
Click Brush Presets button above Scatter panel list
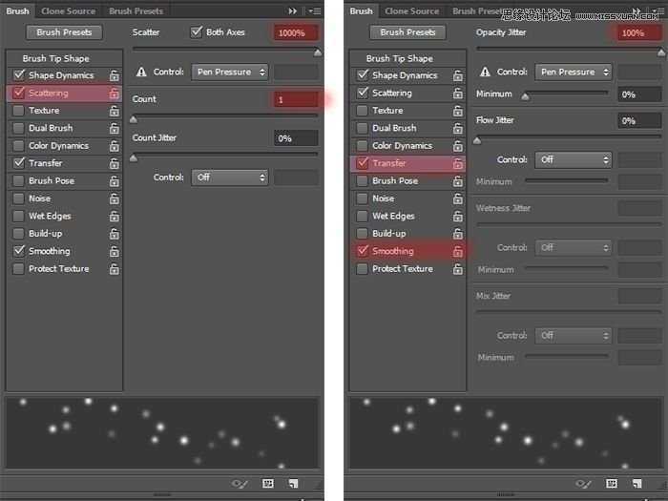click(x=64, y=32)
